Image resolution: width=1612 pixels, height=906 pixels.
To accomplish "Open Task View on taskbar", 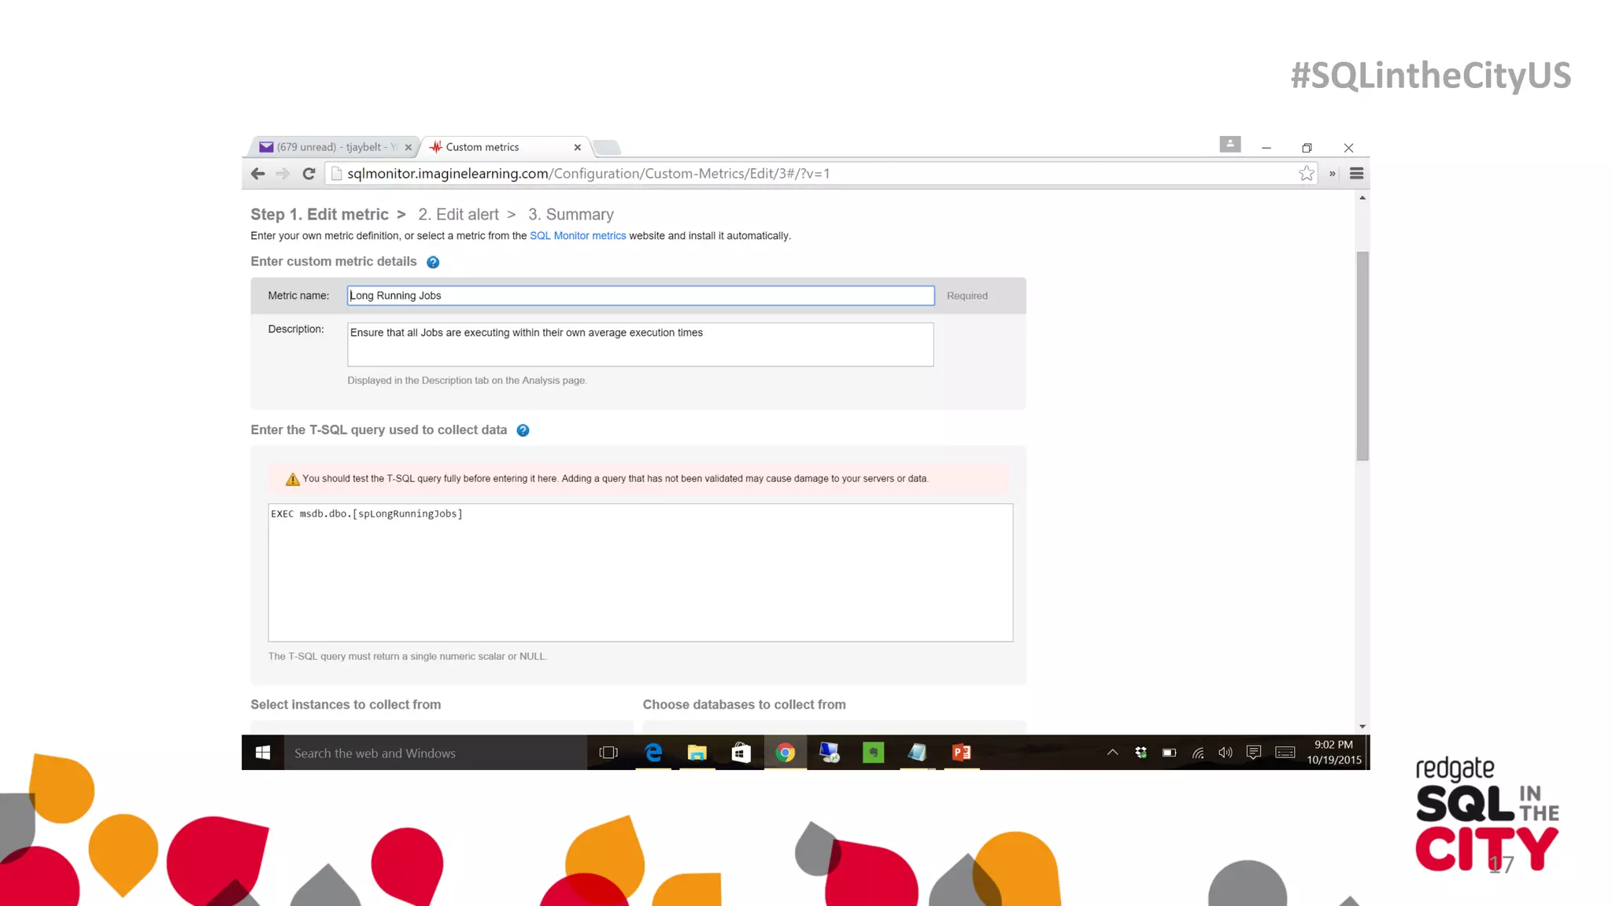I will pyautogui.click(x=608, y=753).
